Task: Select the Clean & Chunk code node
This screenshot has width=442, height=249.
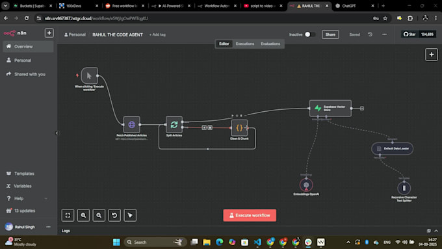Action: pyautogui.click(x=239, y=127)
